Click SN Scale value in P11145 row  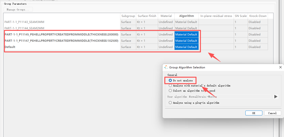pyautogui.click(x=241, y=35)
